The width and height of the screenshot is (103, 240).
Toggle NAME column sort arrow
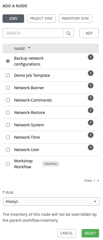click(29, 48)
